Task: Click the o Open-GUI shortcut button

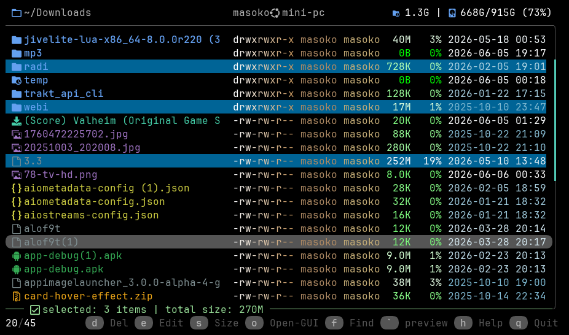Action: 282,323
